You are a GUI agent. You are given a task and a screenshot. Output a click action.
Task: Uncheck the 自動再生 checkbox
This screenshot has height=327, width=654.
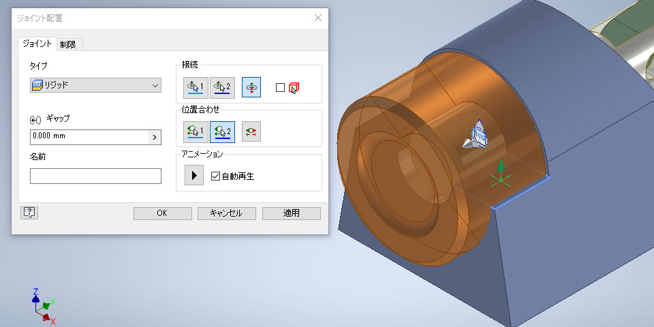[x=215, y=176]
